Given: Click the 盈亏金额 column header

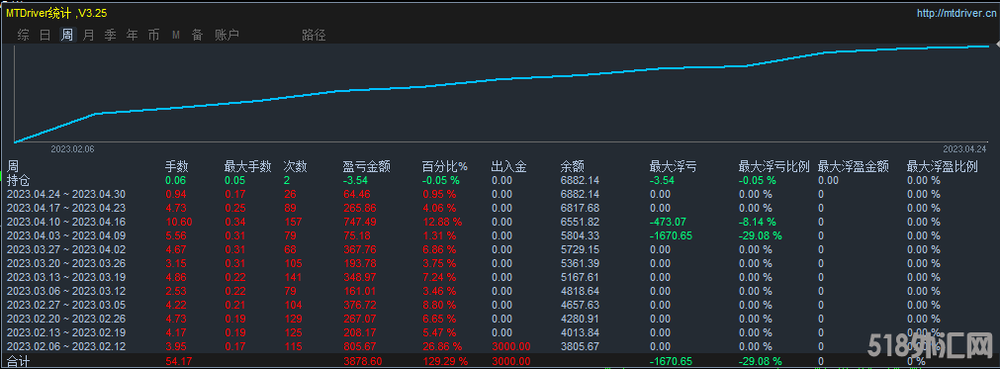Looking at the screenshot, I should click(x=367, y=167).
